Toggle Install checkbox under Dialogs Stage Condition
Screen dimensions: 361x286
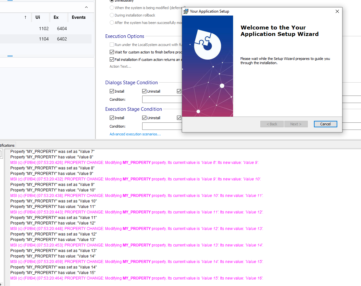112,91
